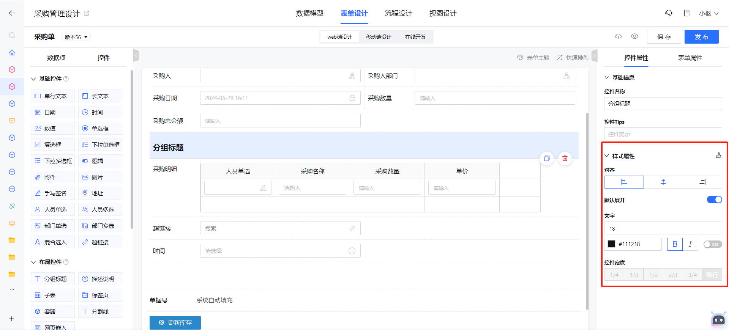The height and width of the screenshot is (330, 729).
Task: Open the help document icon in header
Action: pos(686,13)
